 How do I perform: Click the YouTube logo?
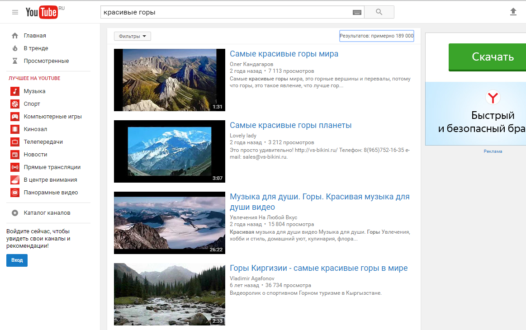click(x=42, y=12)
